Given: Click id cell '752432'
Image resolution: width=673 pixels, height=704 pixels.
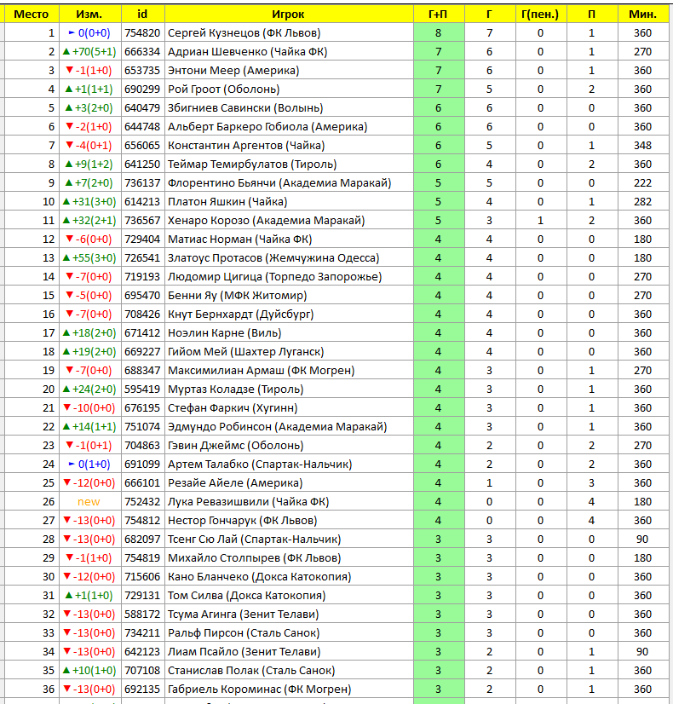Looking at the screenshot, I should pos(142,502).
